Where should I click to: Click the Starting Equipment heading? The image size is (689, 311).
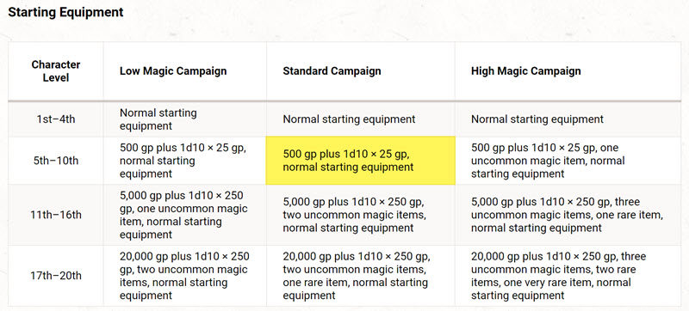click(66, 12)
